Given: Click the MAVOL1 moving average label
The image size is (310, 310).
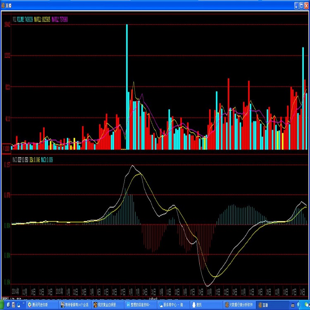Looking at the screenshot, I should coord(42,19).
